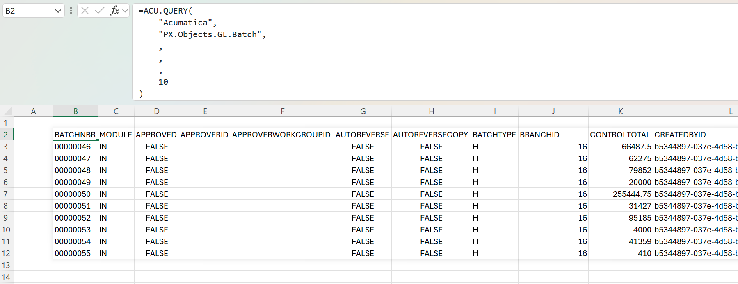The height and width of the screenshot is (284, 738).
Task: Click the control total 79852 cell
Action: pos(621,170)
